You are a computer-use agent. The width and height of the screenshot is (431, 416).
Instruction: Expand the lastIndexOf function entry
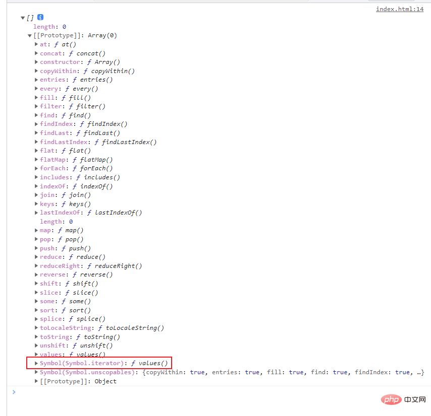tap(36, 213)
